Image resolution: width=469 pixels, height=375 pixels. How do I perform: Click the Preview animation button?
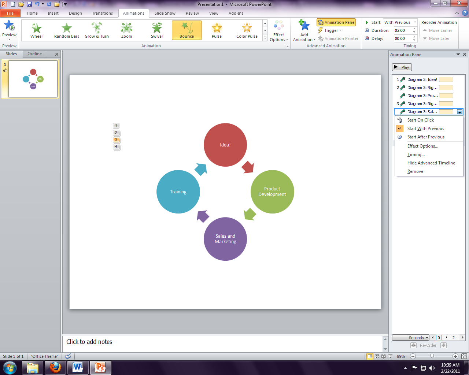(9, 27)
